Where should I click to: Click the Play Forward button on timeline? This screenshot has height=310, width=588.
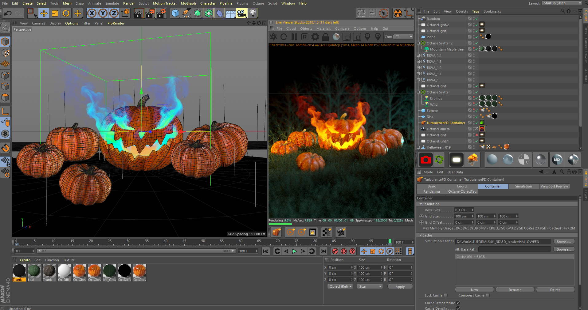pos(294,251)
